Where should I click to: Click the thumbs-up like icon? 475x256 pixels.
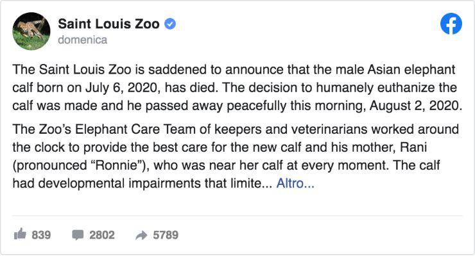coord(19,235)
